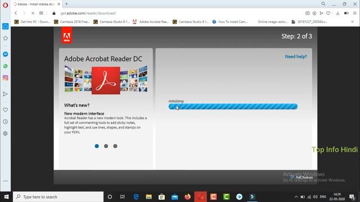Viewport: 360px width, 202px height.
Task: Select the second carousel dot
Action: click(106, 146)
